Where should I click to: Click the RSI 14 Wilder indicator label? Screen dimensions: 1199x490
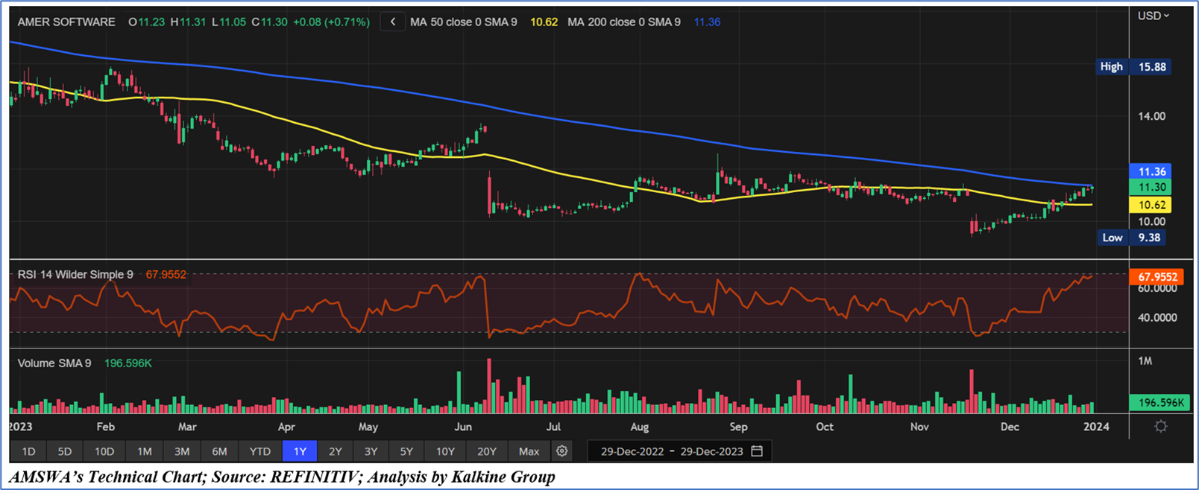pyautogui.click(x=75, y=275)
